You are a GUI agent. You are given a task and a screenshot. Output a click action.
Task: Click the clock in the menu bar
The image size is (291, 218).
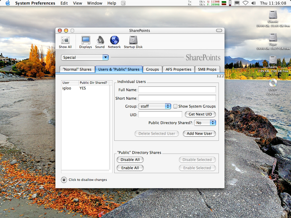tap(273, 3)
